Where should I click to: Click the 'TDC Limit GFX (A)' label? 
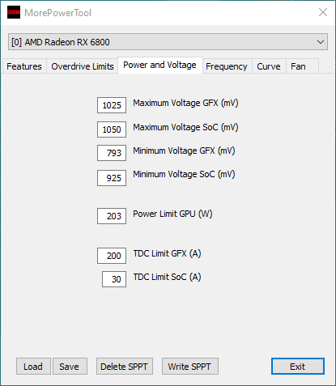(167, 253)
